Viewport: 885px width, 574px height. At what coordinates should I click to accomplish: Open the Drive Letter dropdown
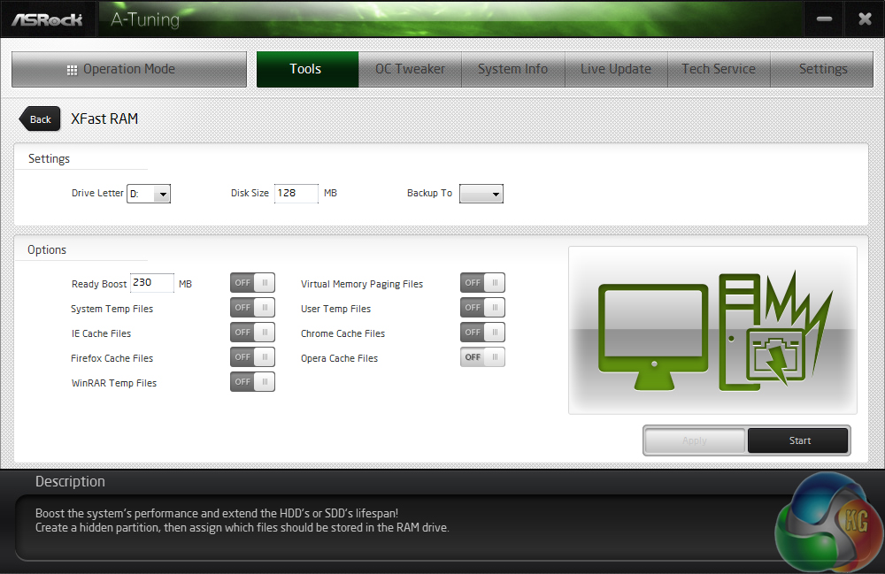(149, 194)
